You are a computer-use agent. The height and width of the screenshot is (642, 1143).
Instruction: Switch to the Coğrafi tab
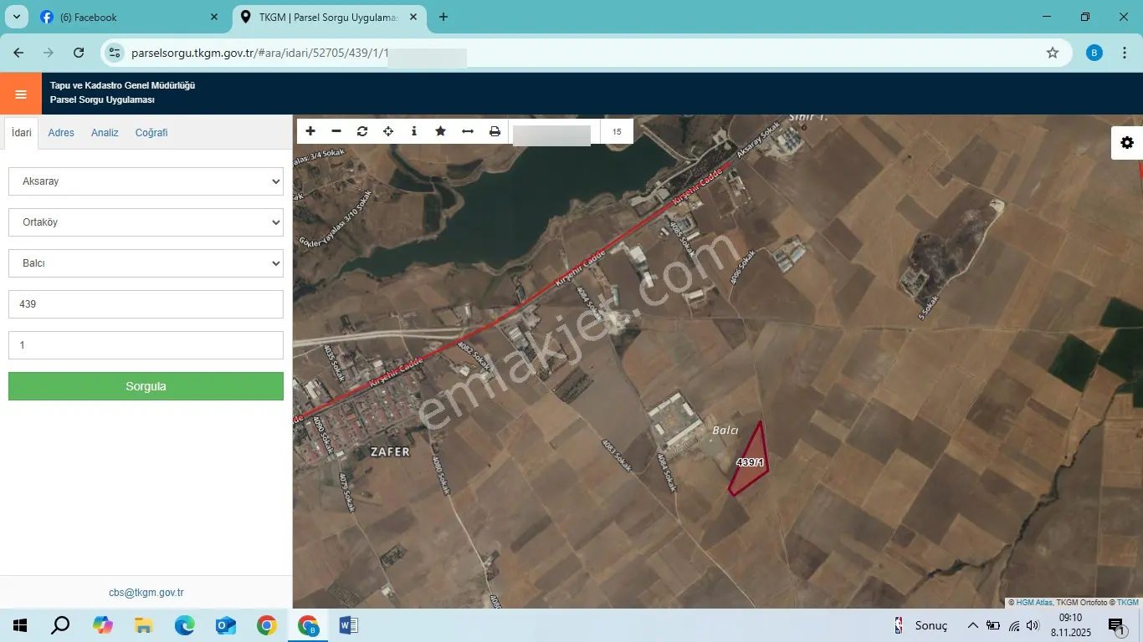(151, 133)
